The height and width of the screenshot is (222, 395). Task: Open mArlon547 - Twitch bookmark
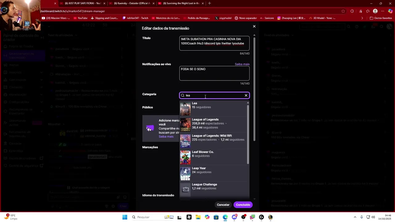[x=135, y=18]
